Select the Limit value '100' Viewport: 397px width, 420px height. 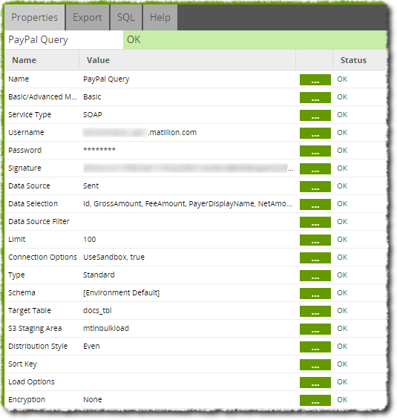tap(90, 240)
